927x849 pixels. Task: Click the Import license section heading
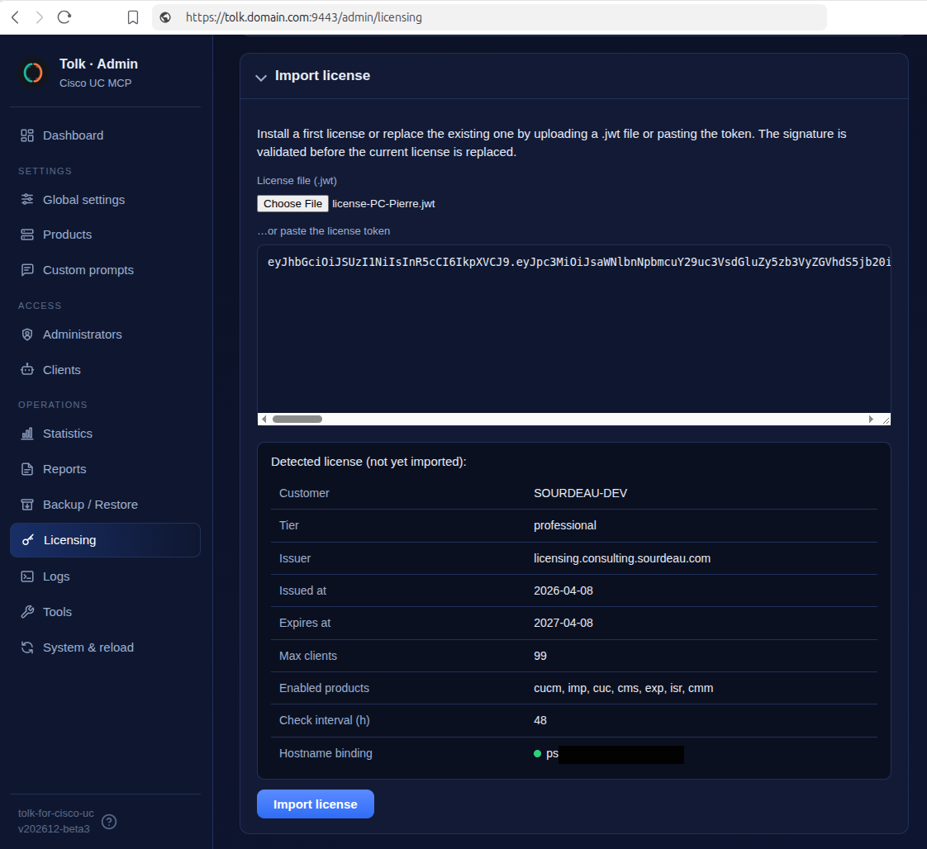[322, 76]
